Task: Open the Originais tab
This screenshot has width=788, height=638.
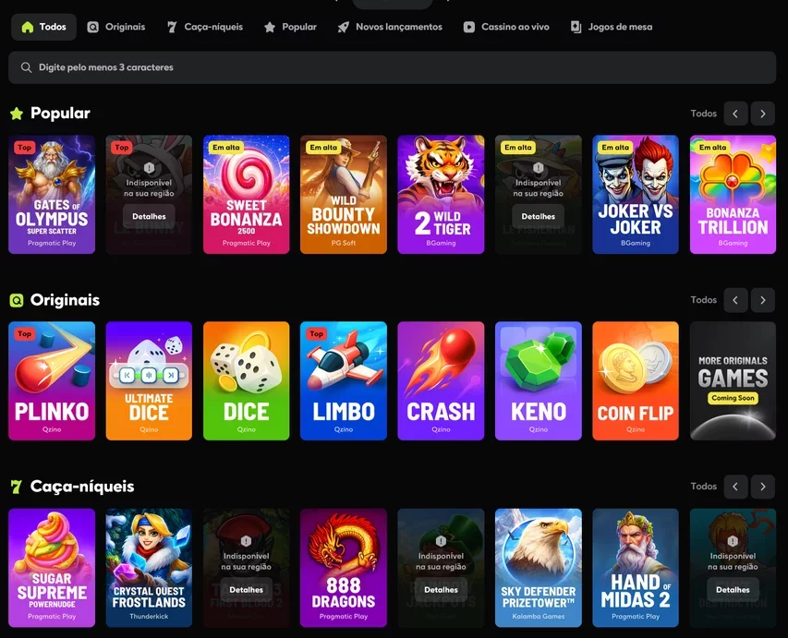Action: 116,27
